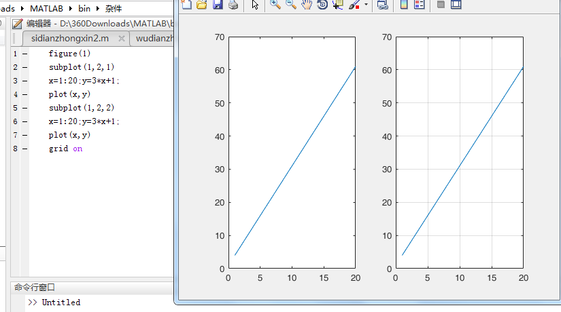Toggle a breakpoint on line 4 dash

pos(24,94)
